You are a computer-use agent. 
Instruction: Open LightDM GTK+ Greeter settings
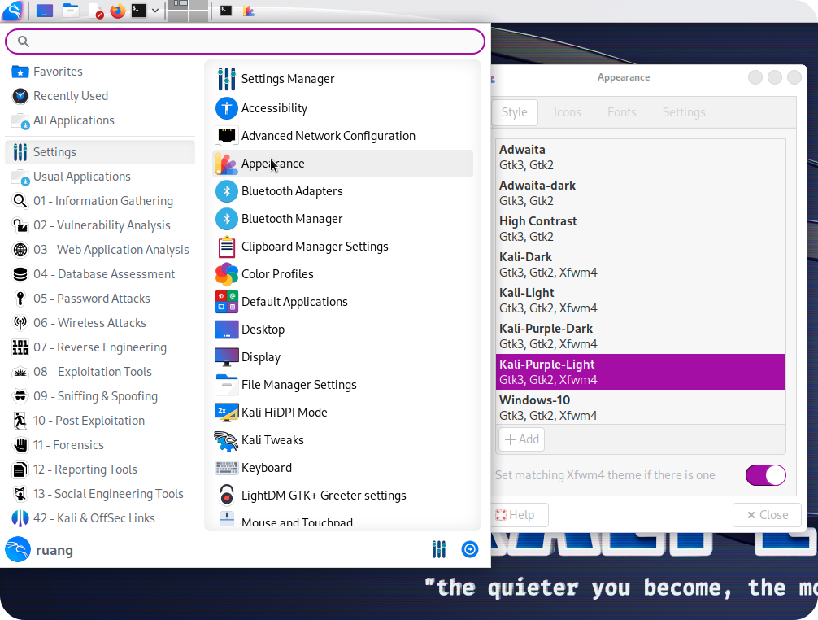point(343,496)
